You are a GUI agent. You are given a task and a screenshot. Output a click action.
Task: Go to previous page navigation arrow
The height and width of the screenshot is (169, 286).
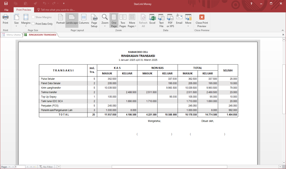pos(13,167)
